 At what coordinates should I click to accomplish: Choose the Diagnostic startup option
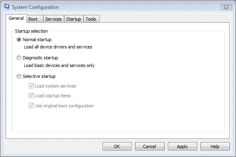point(19,58)
